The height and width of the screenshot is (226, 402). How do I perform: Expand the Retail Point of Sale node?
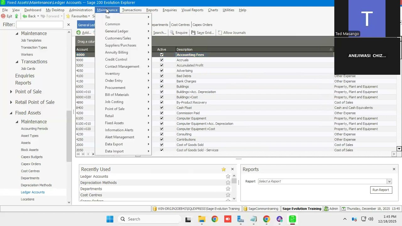point(11,102)
